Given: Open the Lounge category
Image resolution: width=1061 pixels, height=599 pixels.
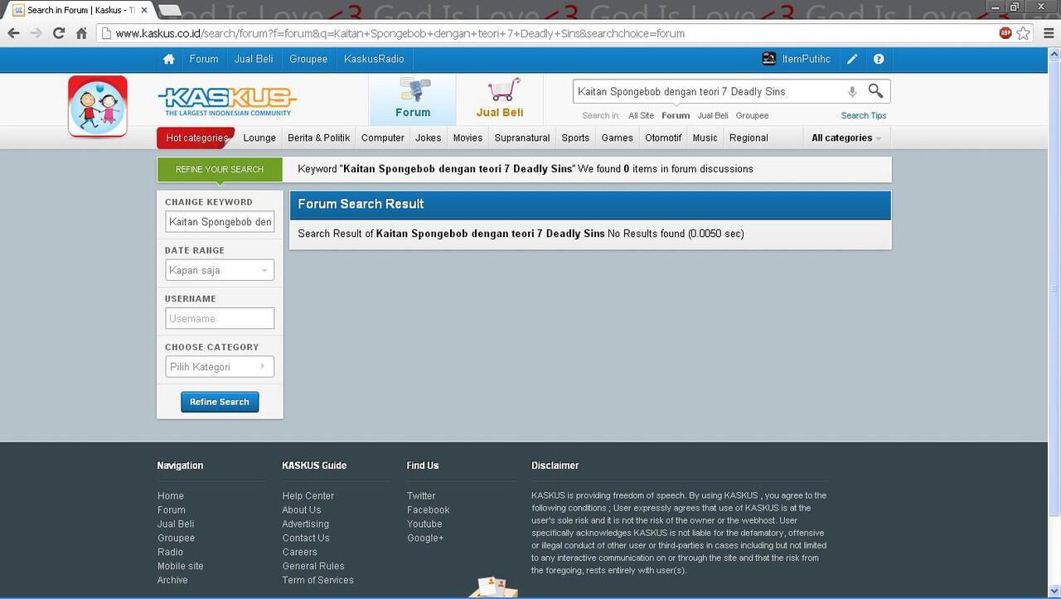Looking at the screenshot, I should 259,138.
